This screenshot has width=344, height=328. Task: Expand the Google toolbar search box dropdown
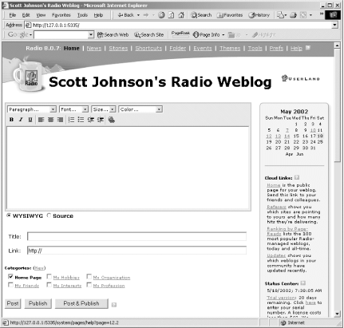(91, 34)
